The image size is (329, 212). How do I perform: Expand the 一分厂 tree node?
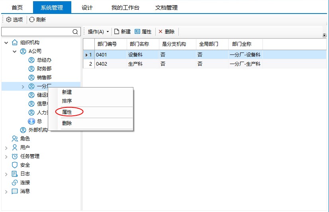23,87
